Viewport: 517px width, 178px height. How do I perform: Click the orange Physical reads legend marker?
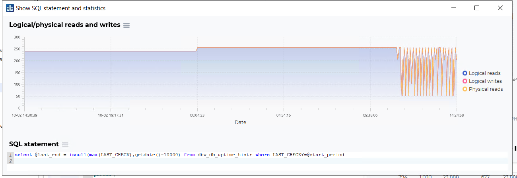coord(465,89)
